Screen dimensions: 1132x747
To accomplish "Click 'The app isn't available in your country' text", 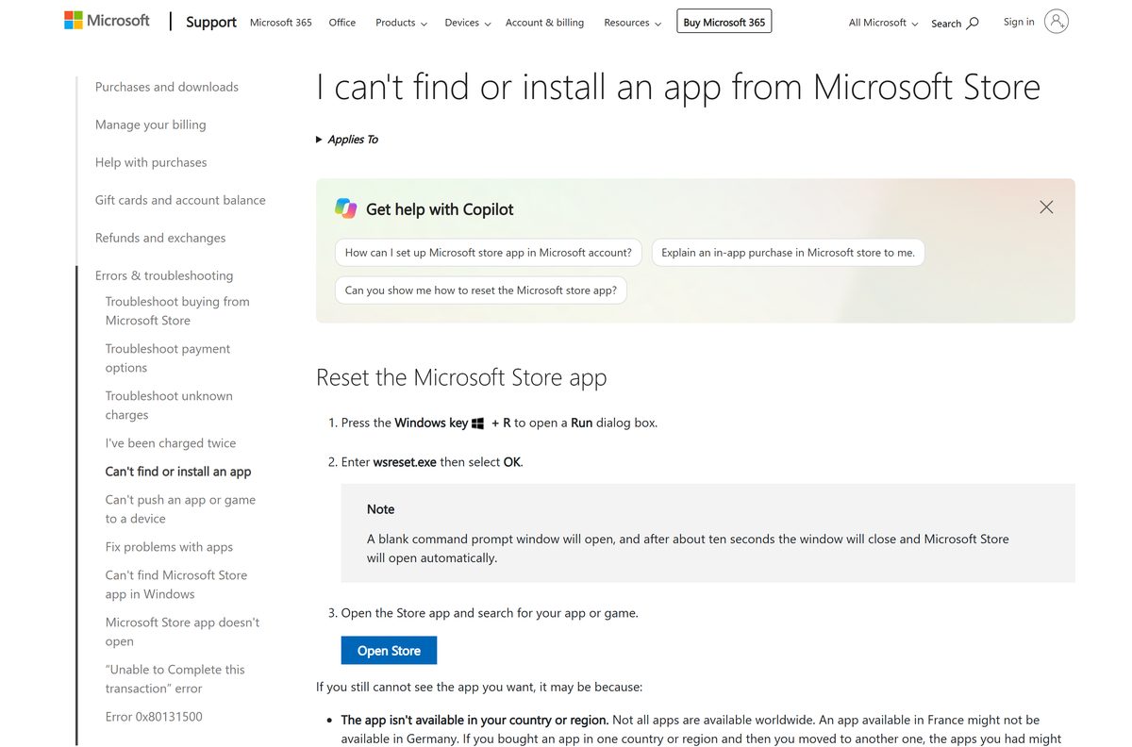I will pos(474,720).
